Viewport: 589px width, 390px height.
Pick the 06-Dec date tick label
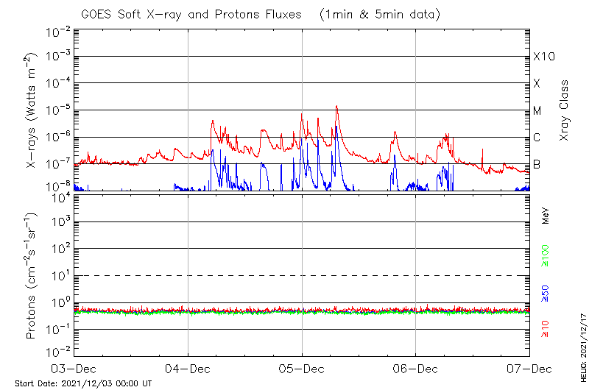pyautogui.click(x=415, y=368)
